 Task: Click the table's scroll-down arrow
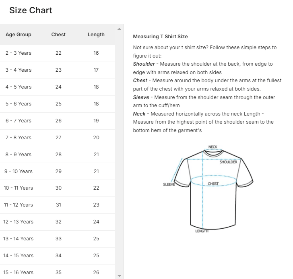tap(119, 276)
